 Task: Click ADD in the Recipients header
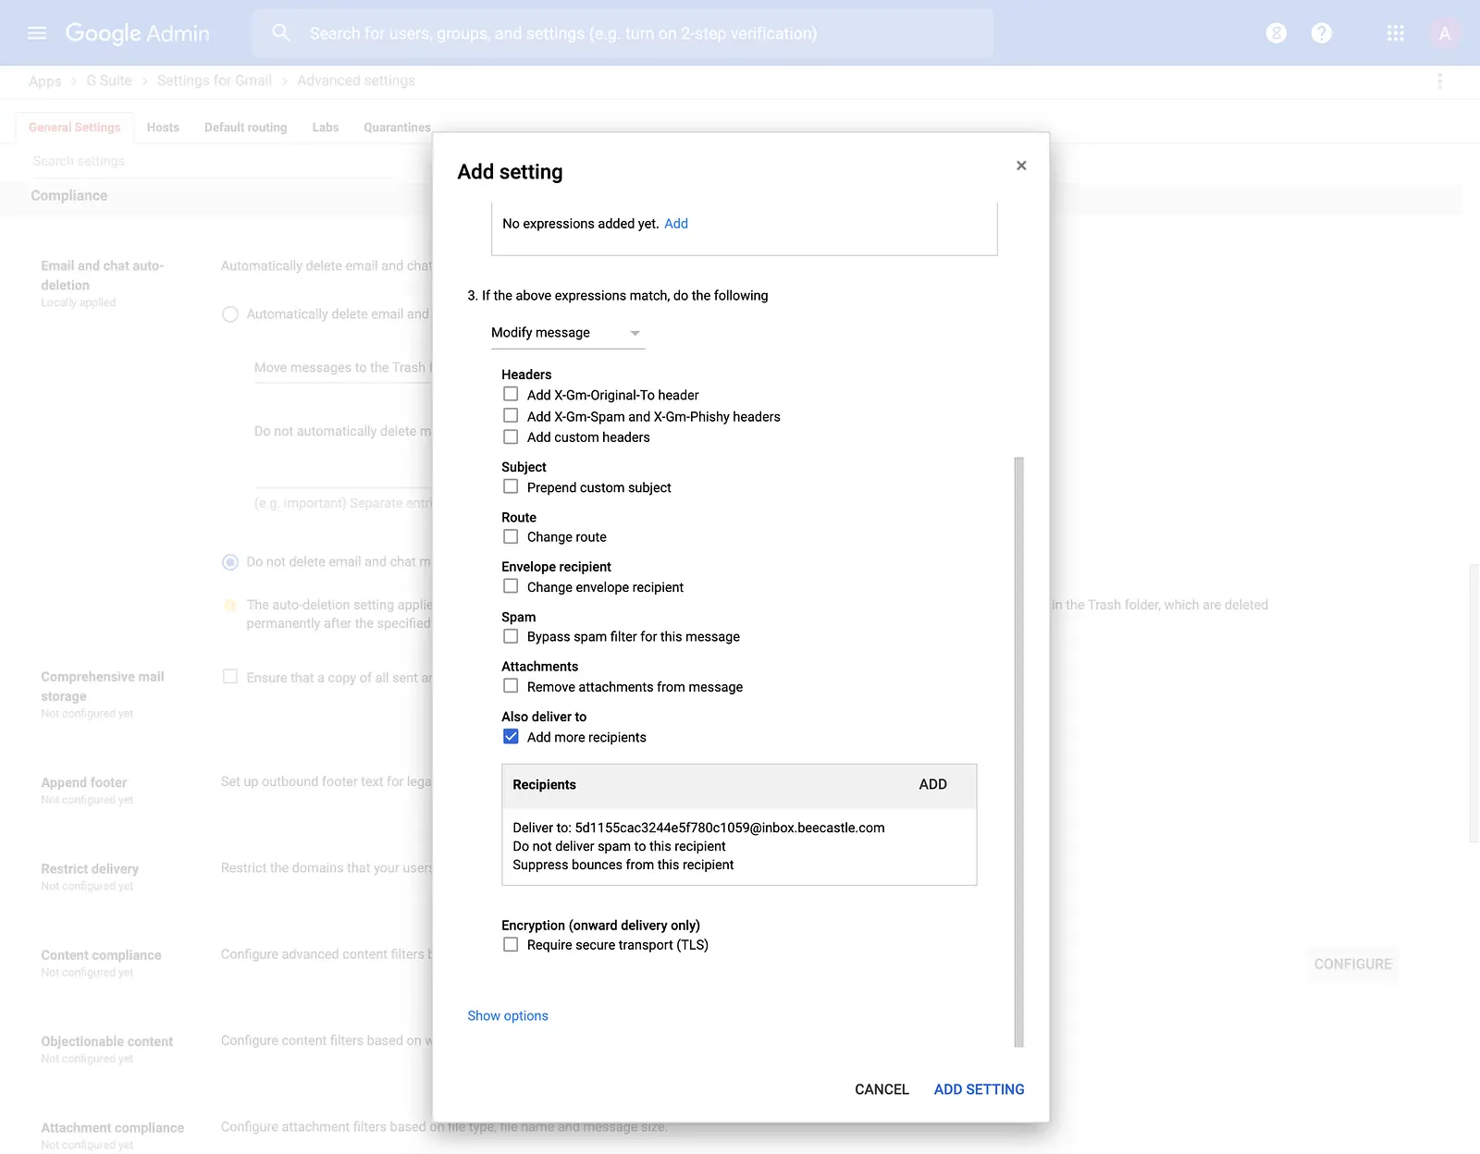pos(932,784)
